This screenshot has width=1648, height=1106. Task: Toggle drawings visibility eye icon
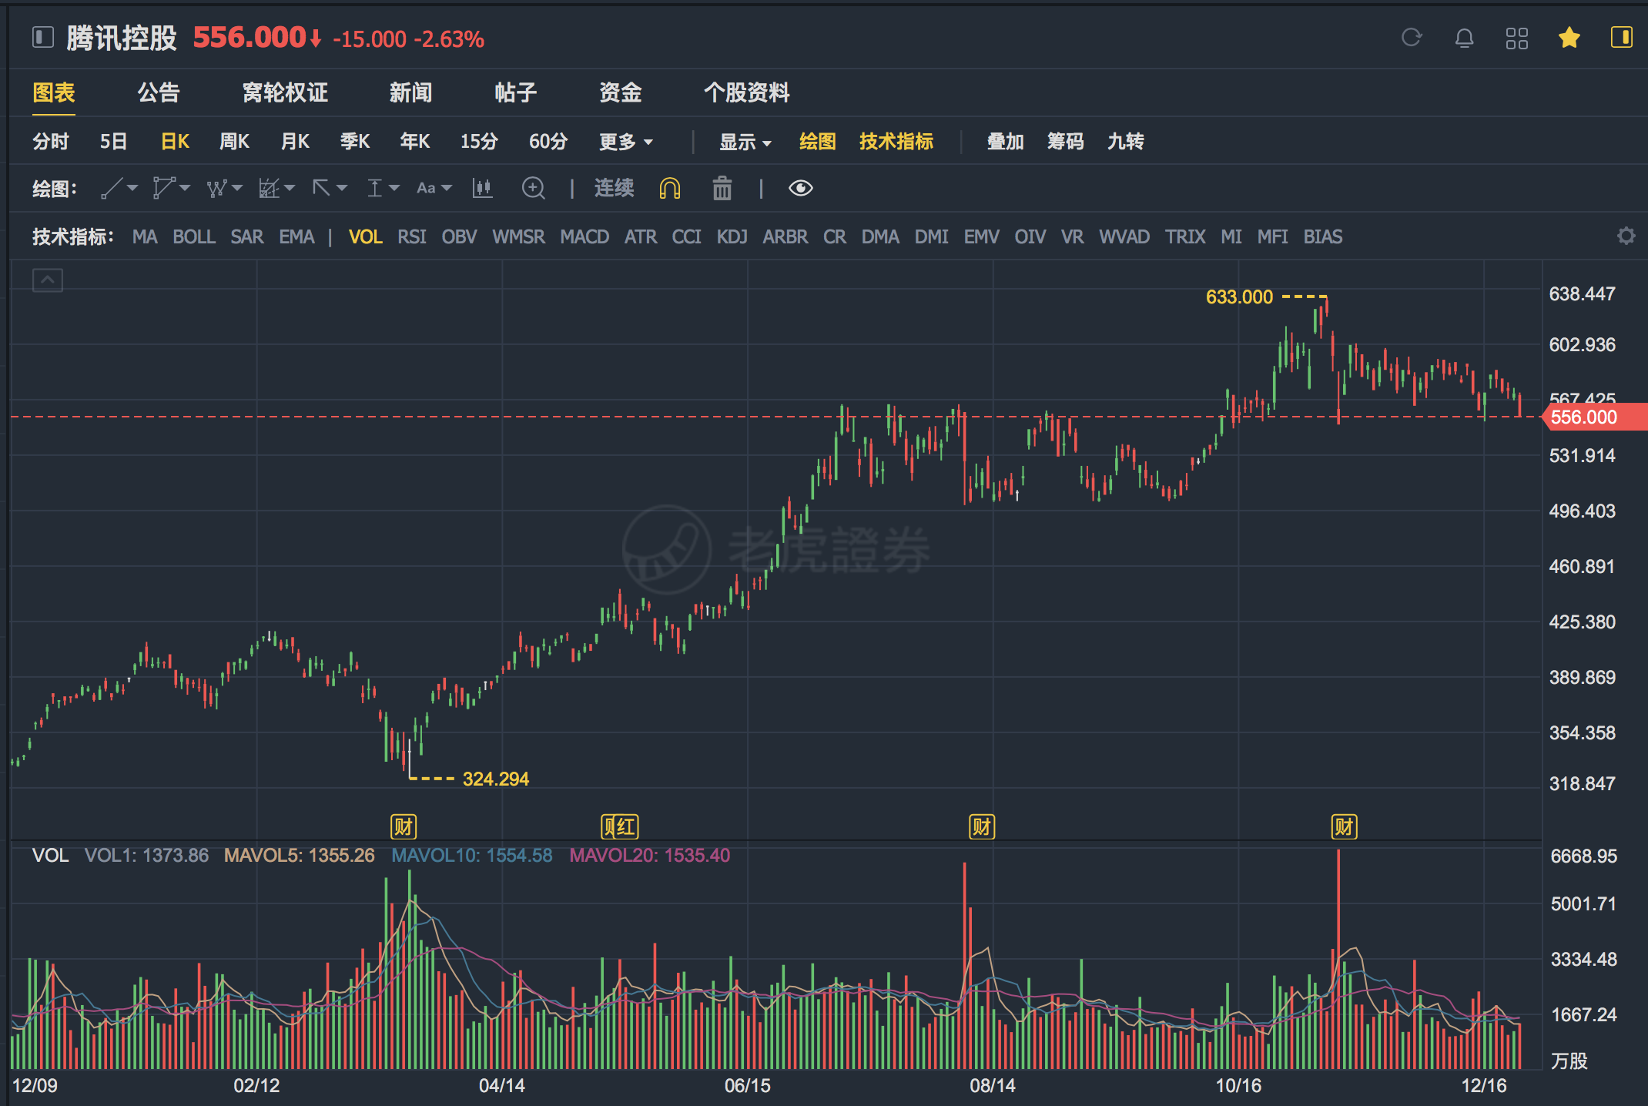(801, 188)
